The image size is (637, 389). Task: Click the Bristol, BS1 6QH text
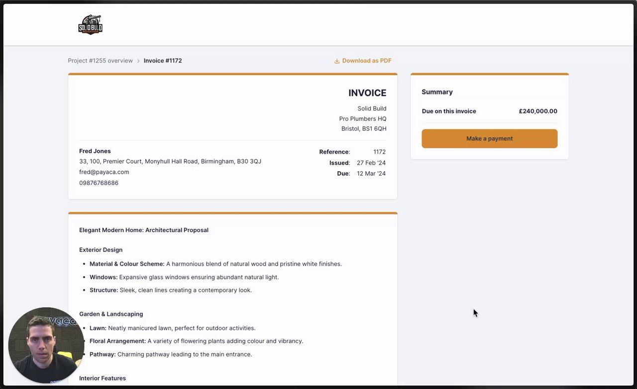(x=364, y=129)
